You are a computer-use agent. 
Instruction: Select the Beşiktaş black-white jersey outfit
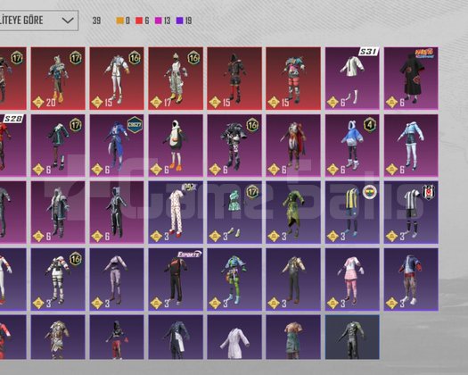tap(411, 212)
